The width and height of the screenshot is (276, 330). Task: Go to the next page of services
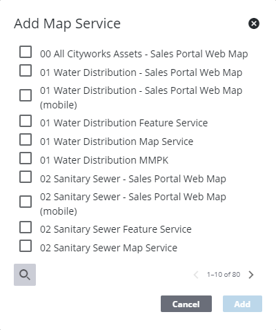251,275
